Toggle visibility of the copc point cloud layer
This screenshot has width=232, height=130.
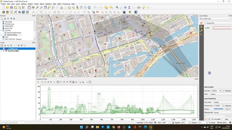click(x=4, y=49)
